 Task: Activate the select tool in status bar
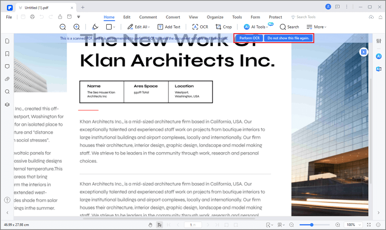coord(159,225)
